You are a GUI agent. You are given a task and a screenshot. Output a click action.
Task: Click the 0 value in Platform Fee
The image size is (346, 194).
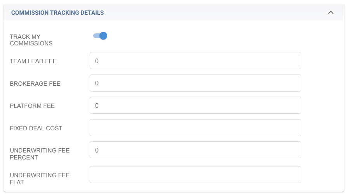[x=97, y=106]
